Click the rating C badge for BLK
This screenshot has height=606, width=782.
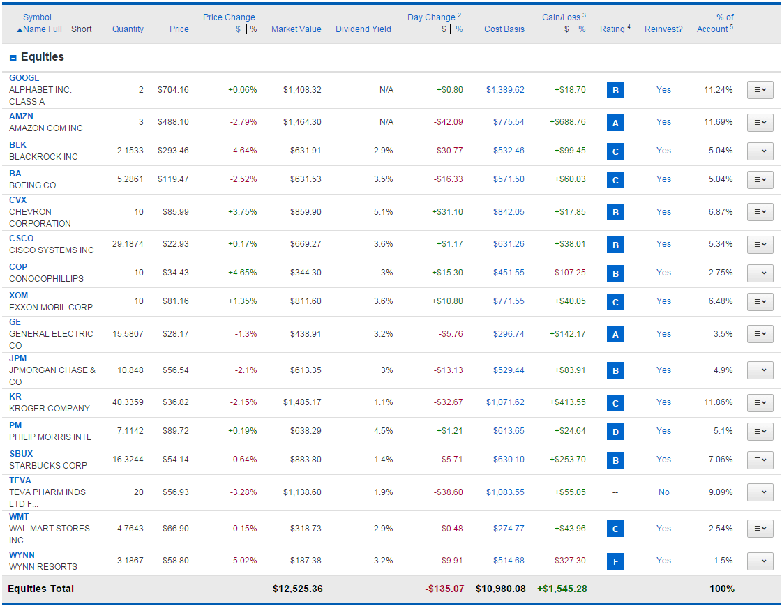615,151
